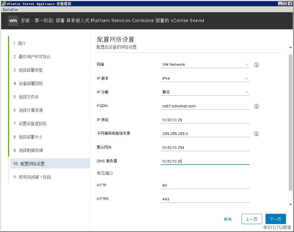Select step 10 配置网络设置

click(50, 164)
